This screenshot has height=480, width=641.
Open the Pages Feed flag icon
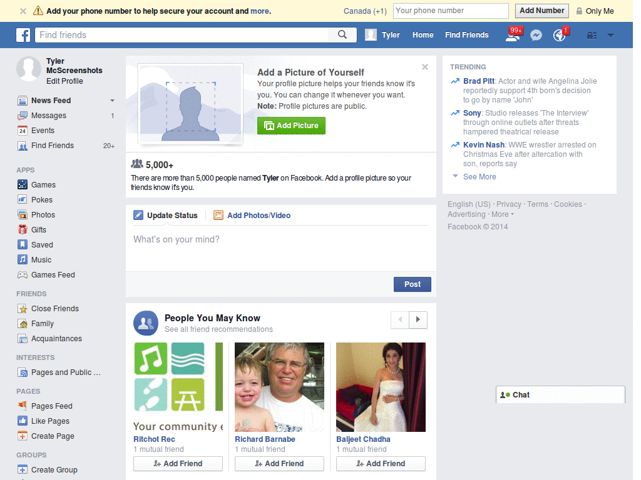coord(23,406)
